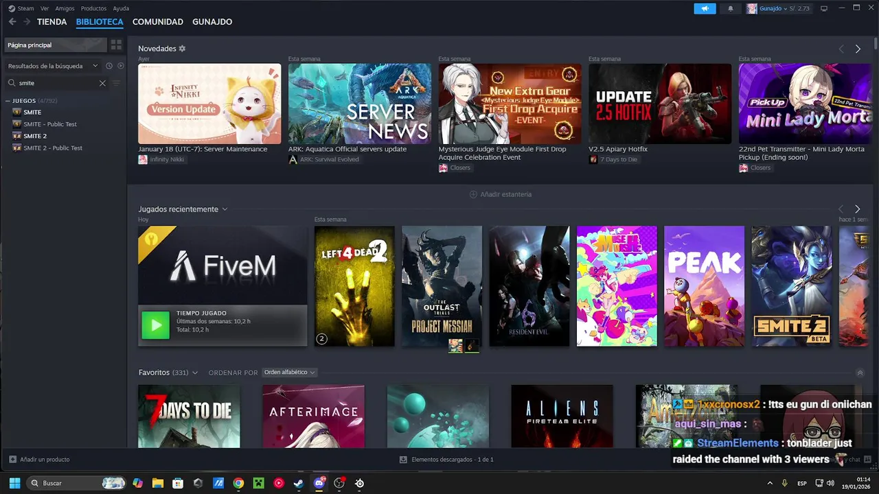Screen dimensions: 879x494
Task: Select PEAK game cover
Action: pos(704,286)
